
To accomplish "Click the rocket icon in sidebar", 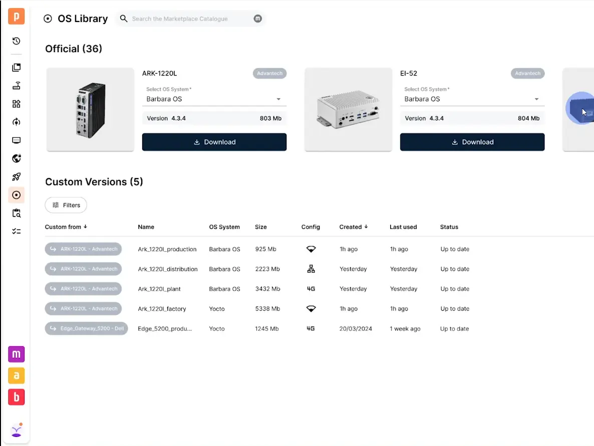I will point(17,176).
